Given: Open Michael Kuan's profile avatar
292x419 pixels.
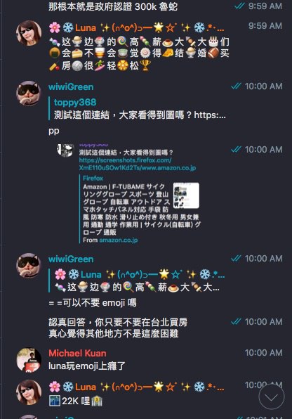Looking at the screenshot, I should 29,359.
